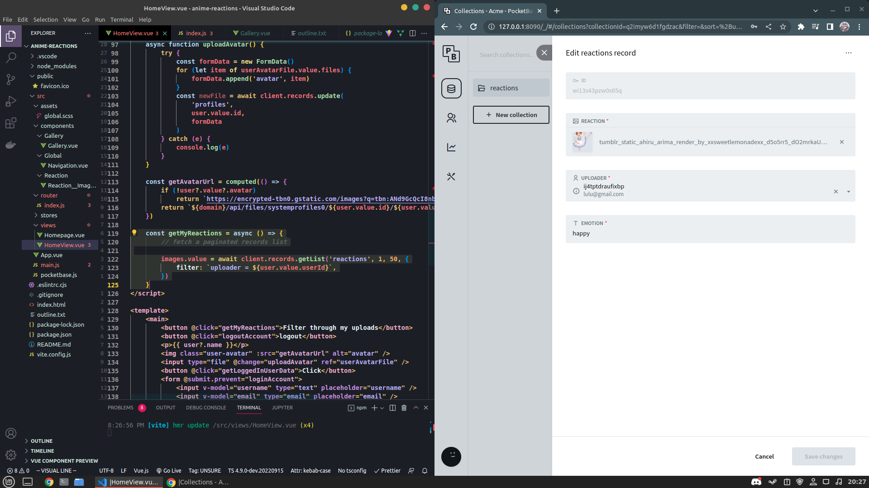Remove the reaction image file
The width and height of the screenshot is (869, 488).
pos(842,142)
